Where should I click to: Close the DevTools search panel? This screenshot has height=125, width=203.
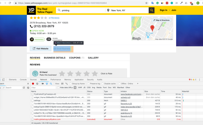click(x=28, y=84)
